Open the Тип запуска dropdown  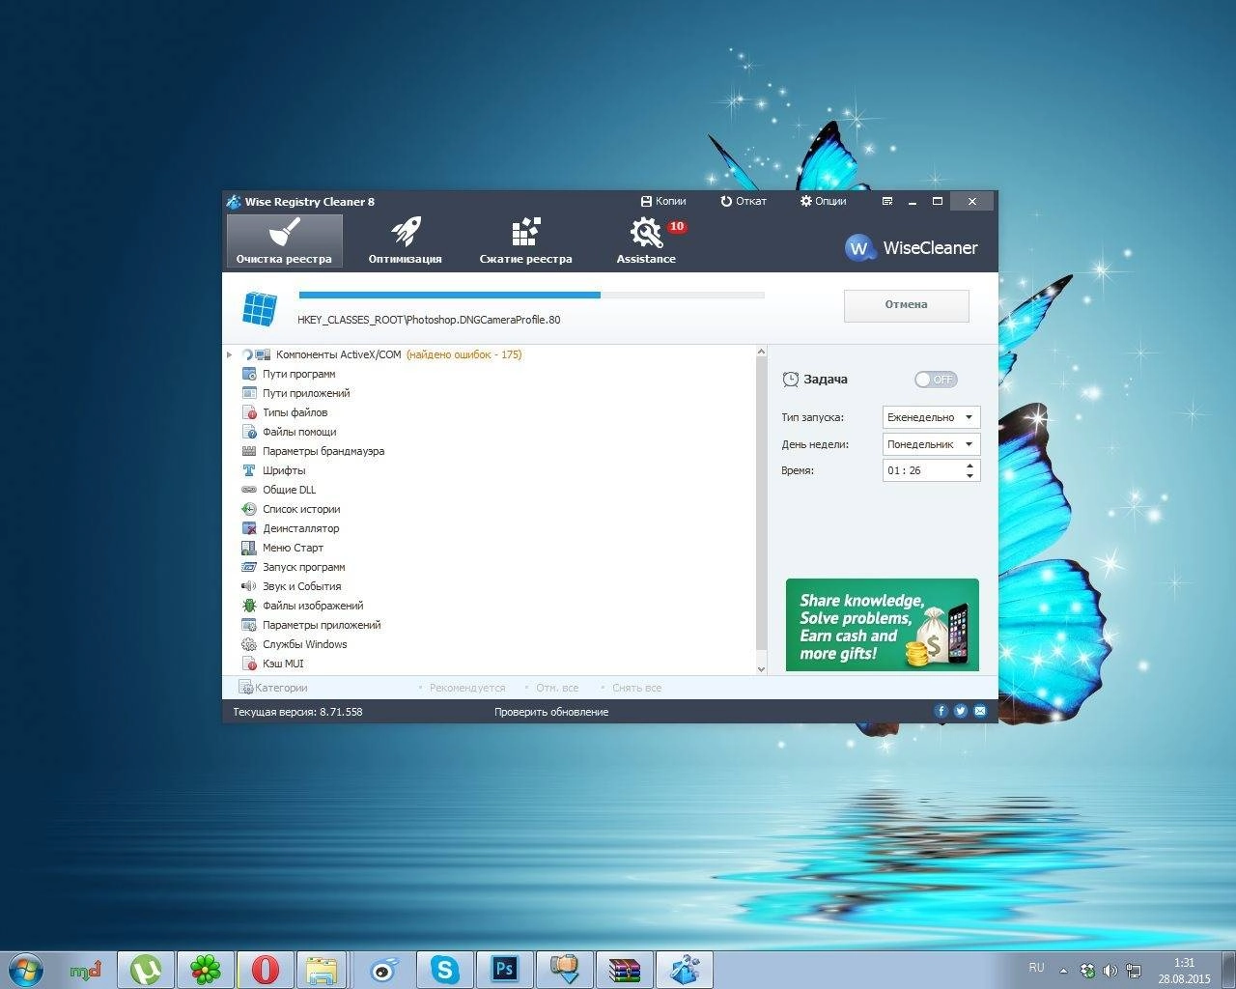coord(932,417)
